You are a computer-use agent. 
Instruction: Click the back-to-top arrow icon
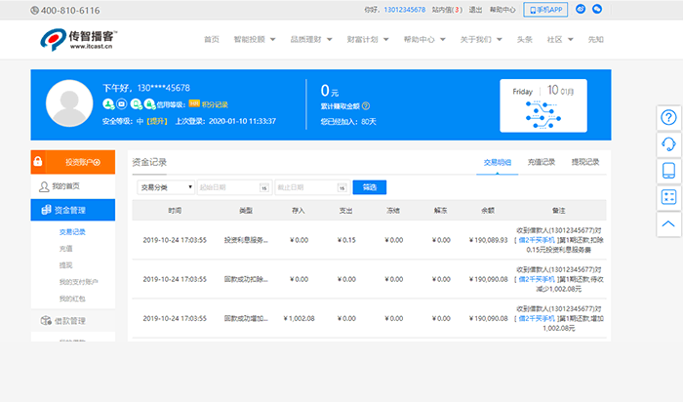668,222
